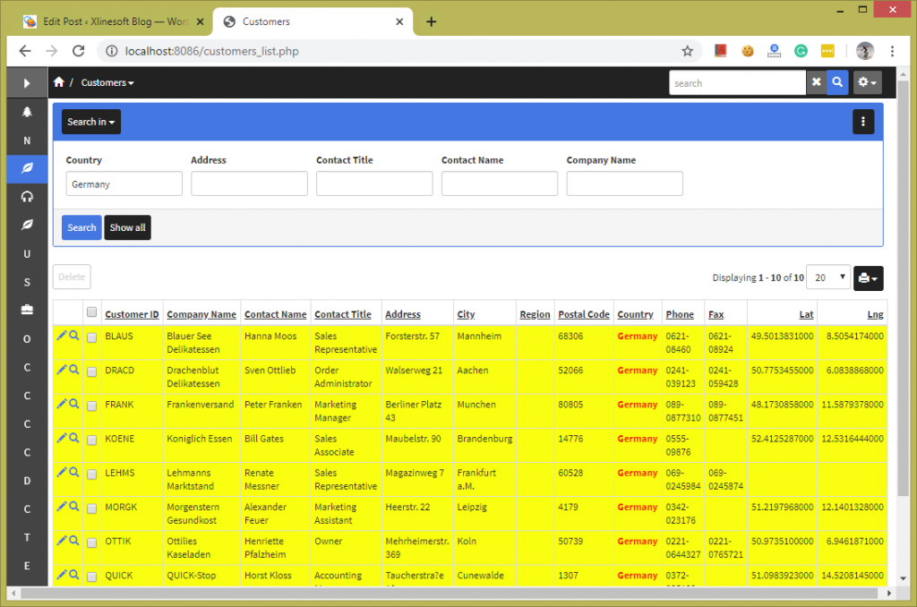The width and height of the screenshot is (917, 607).
Task: Open the magnifier detail view for FRANK row
Action: 75,405
